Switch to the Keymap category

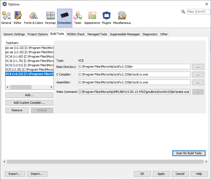click(50, 18)
